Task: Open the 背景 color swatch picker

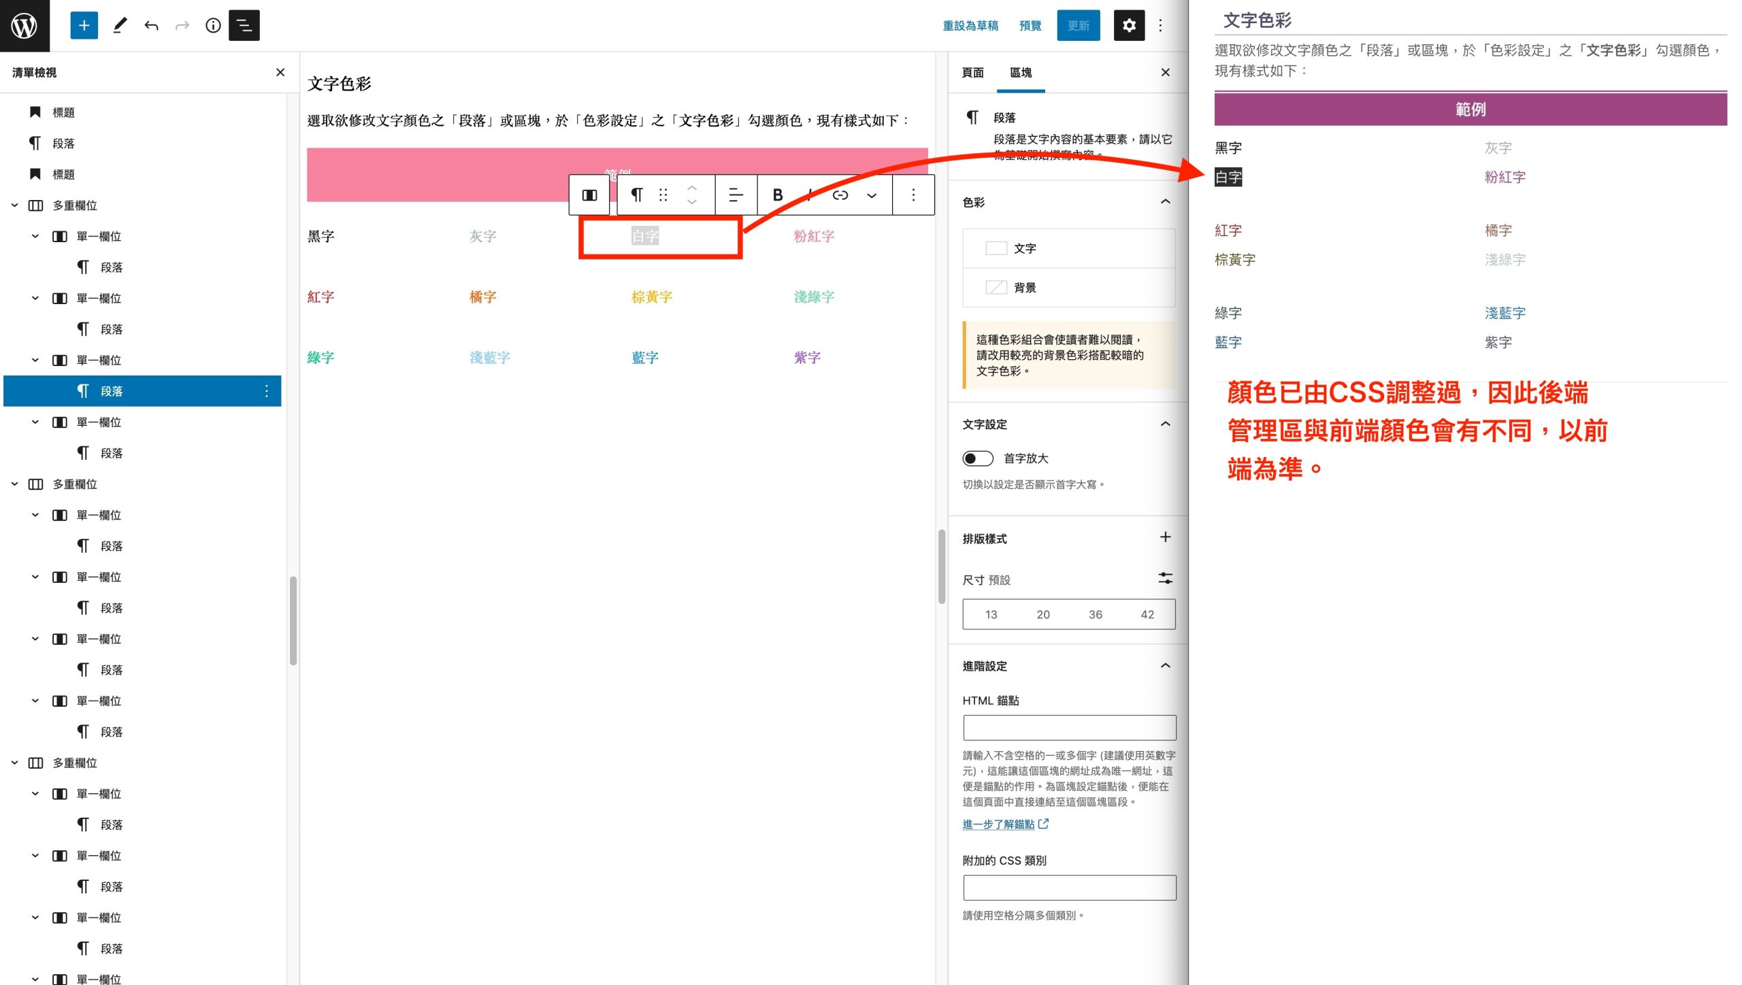Action: [1069, 288]
